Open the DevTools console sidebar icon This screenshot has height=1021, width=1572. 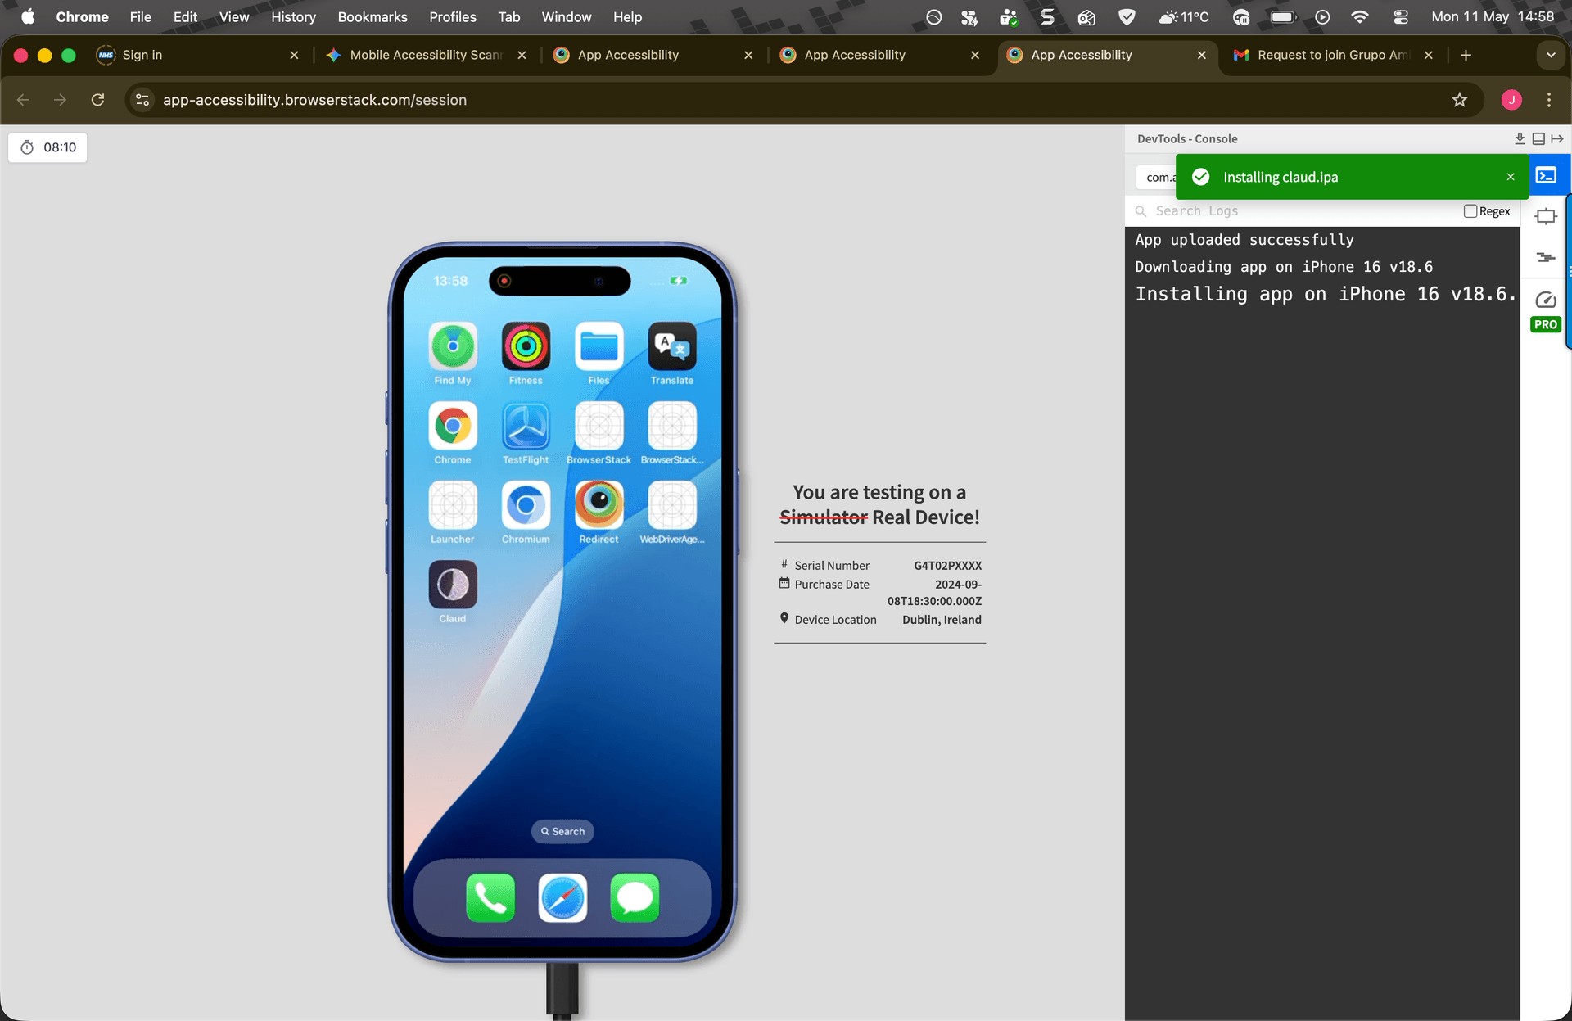pyautogui.click(x=1546, y=175)
